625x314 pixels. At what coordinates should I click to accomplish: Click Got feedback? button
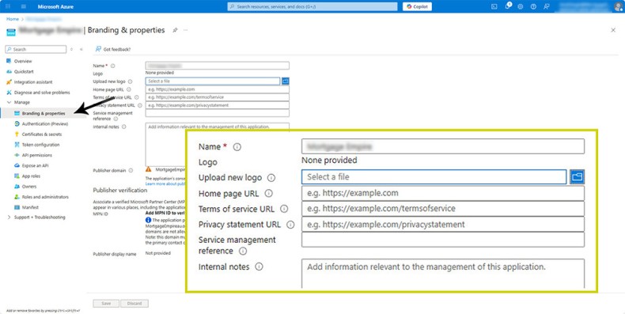click(113, 49)
